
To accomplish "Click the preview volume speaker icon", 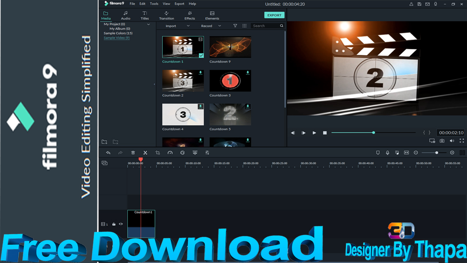I will click(x=452, y=141).
